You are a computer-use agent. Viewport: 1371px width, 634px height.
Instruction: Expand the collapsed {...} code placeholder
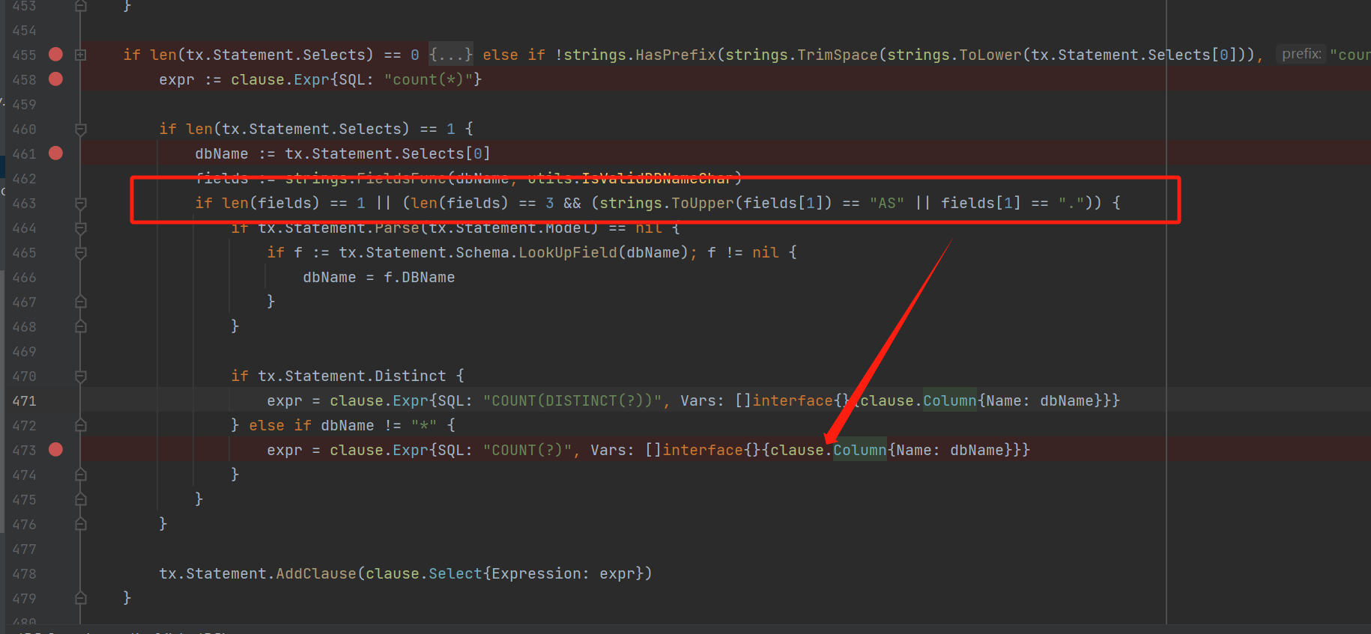coord(450,55)
